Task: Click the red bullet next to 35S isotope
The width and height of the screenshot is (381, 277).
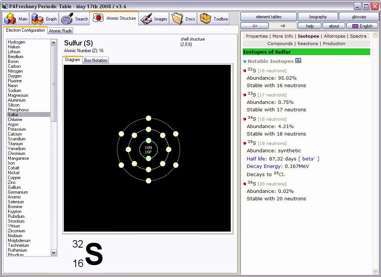Action: pyautogui.click(x=245, y=143)
